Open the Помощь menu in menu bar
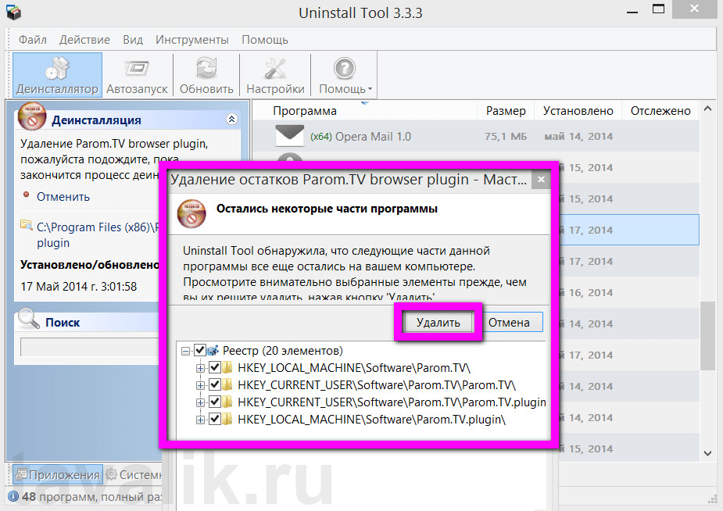The width and height of the screenshot is (723, 511). point(265,40)
